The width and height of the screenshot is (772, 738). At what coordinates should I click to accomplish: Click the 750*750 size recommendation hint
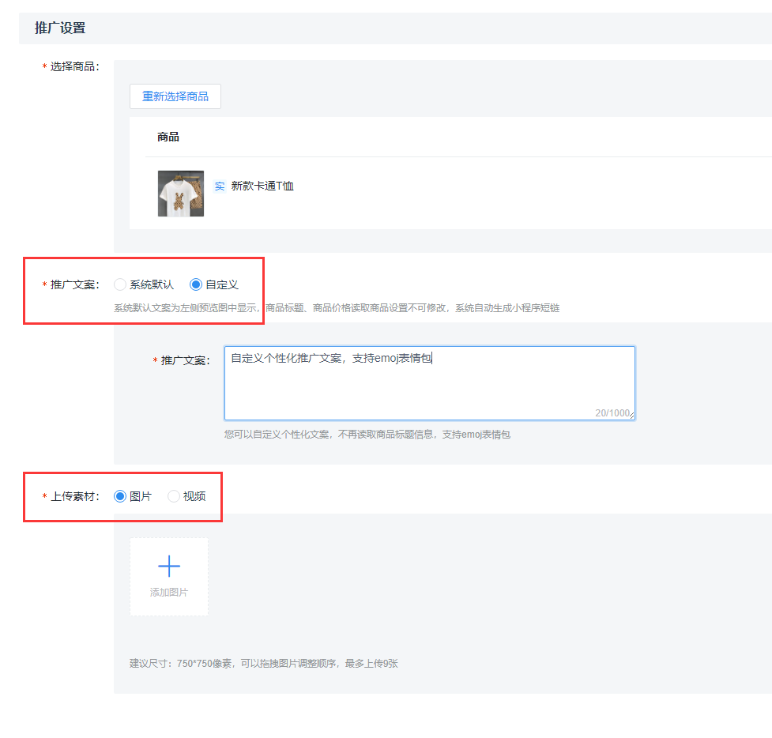[264, 664]
